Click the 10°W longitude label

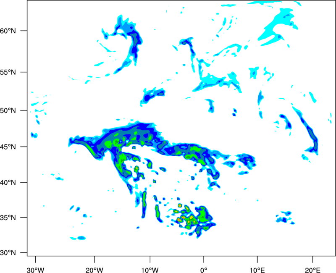[x=150, y=270]
